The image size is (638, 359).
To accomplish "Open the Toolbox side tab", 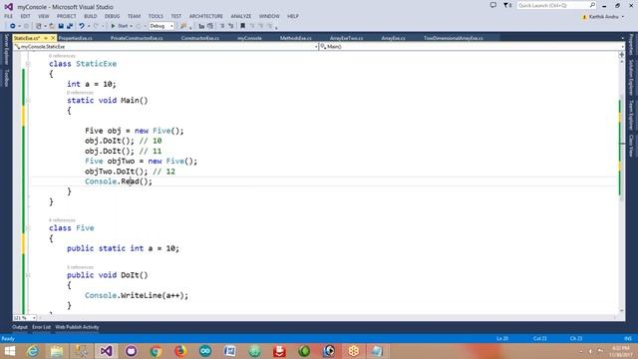I will 6,78.
